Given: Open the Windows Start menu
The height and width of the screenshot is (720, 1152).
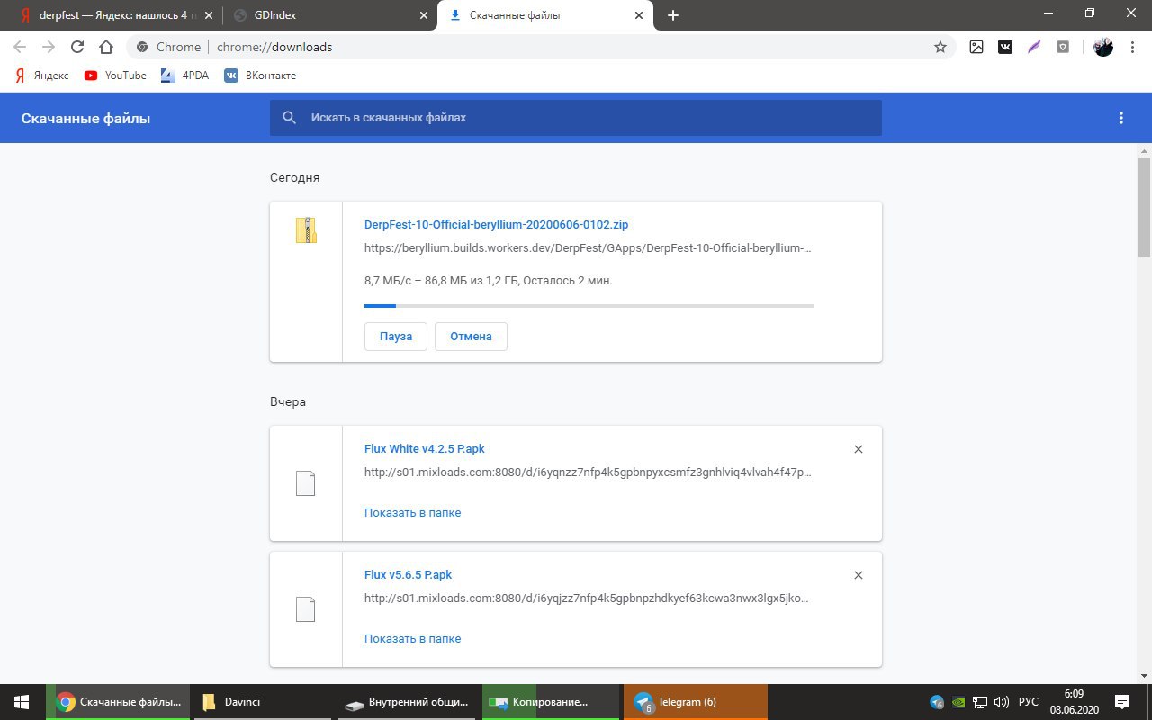Looking at the screenshot, I should 22,702.
